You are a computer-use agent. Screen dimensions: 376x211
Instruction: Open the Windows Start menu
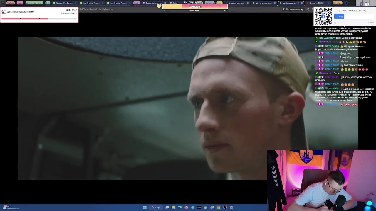click(145, 207)
